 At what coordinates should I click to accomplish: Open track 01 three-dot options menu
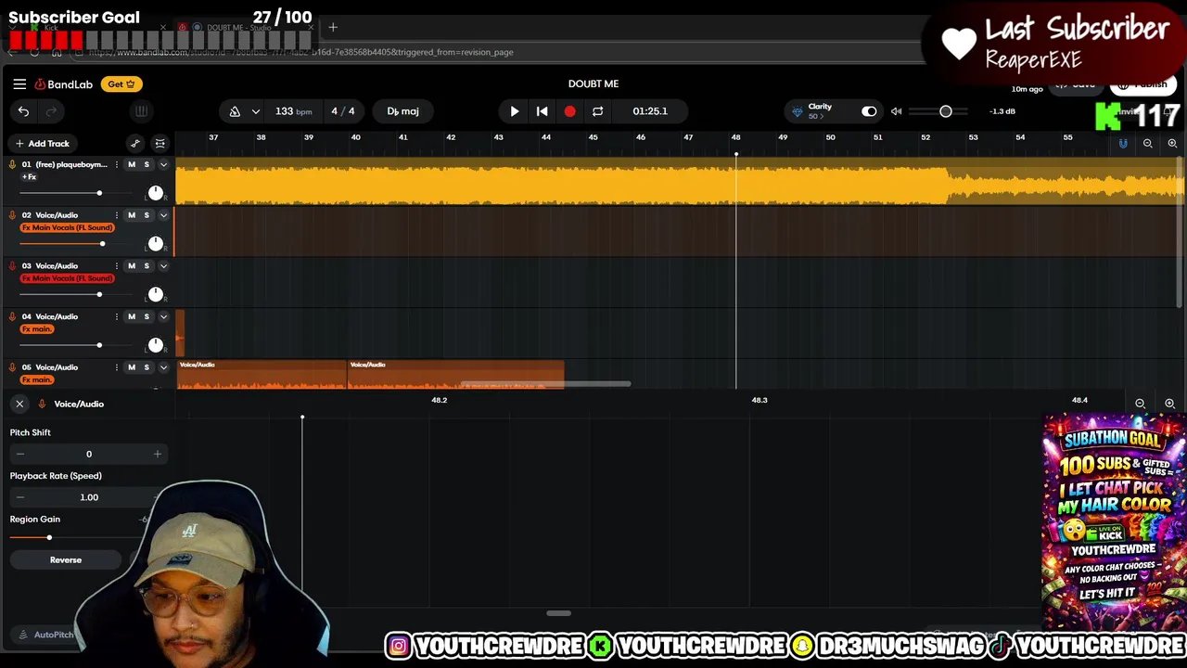pos(116,164)
